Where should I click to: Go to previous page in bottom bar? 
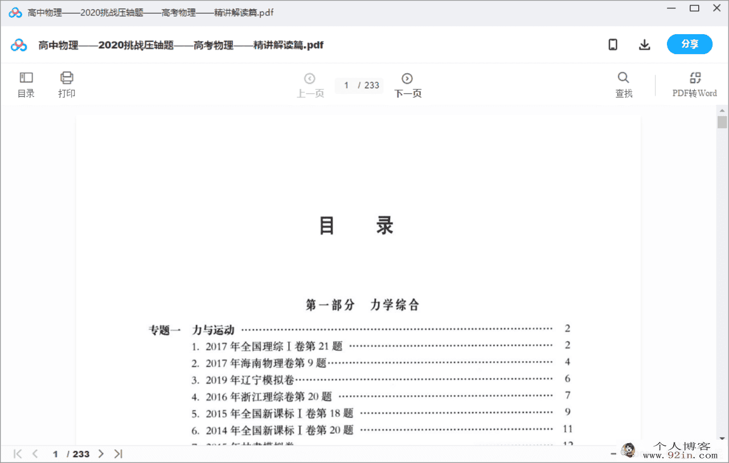35,454
